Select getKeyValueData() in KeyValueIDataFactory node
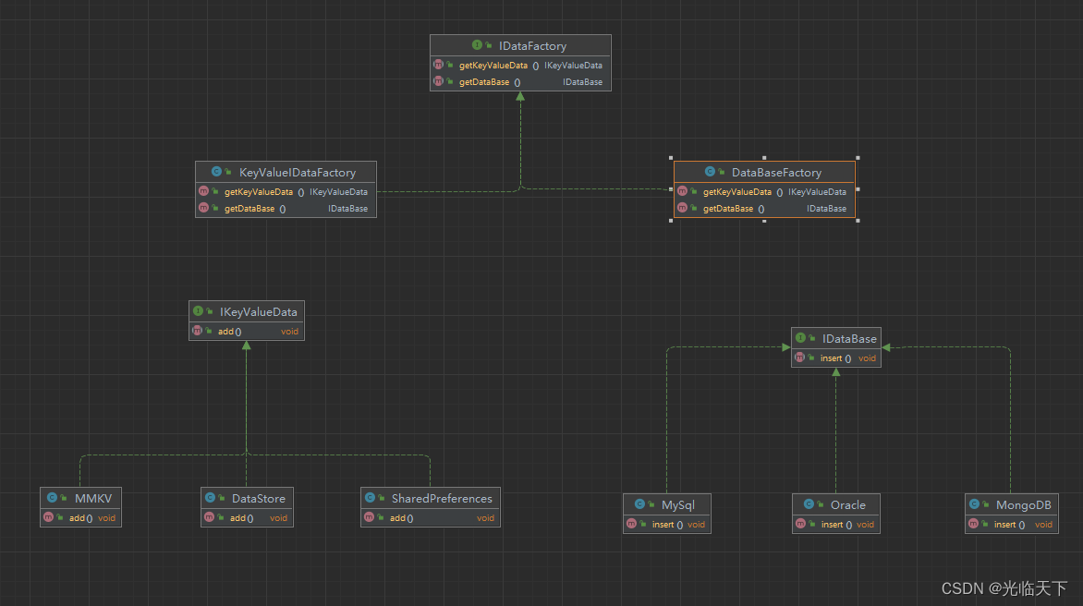Viewport: 1083px width, 606px height. (x=258, y=192)
